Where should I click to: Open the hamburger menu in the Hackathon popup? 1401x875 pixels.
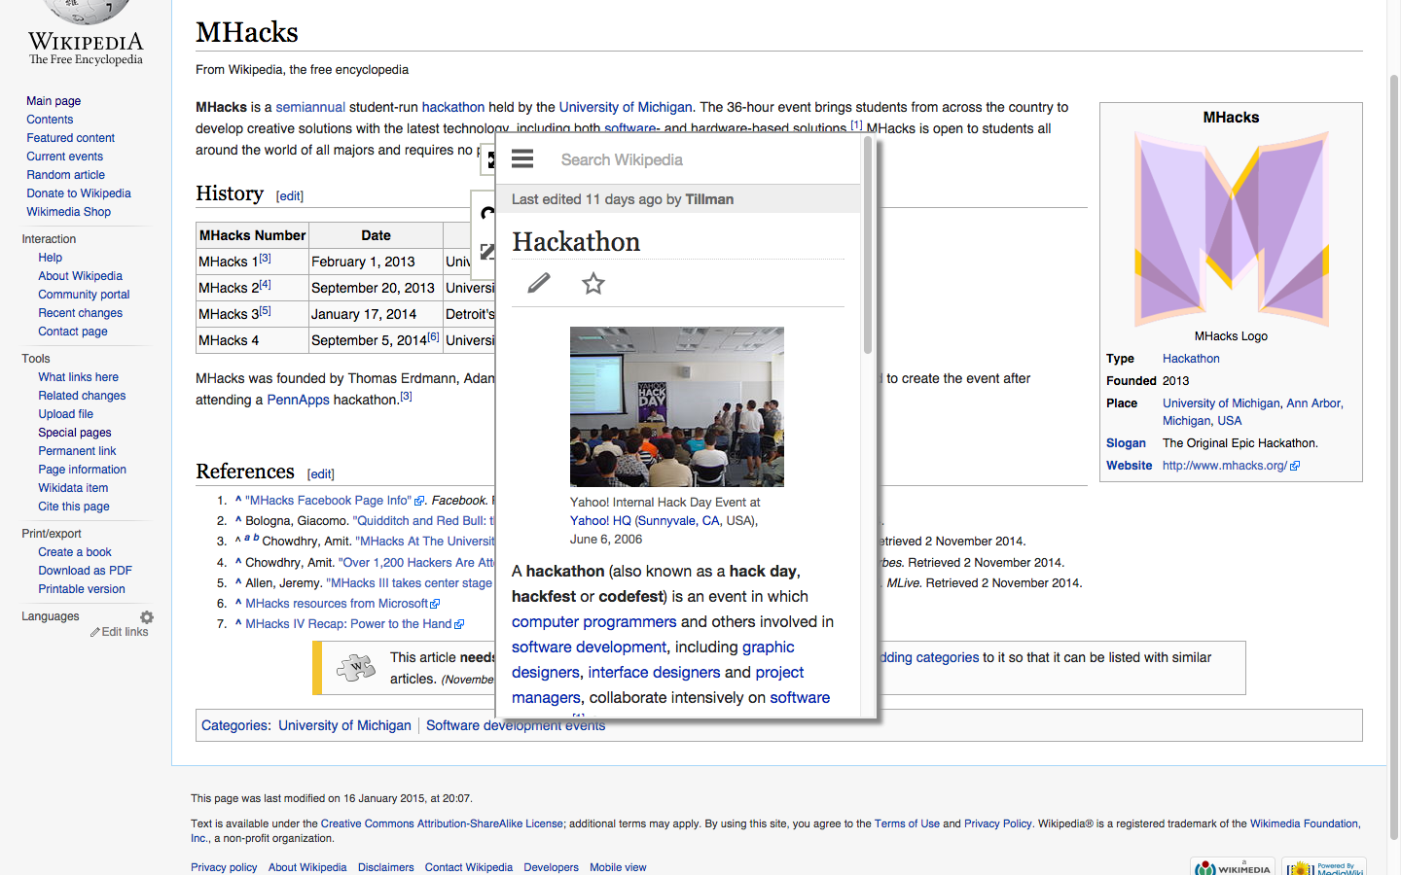tap(522, 159)
